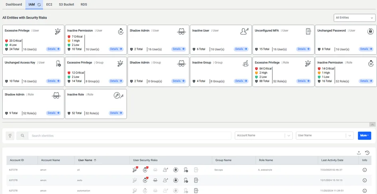This screenshot has width=377, height=194.
Task: Open info icon for user automation
Action: (x=365, y=191)
